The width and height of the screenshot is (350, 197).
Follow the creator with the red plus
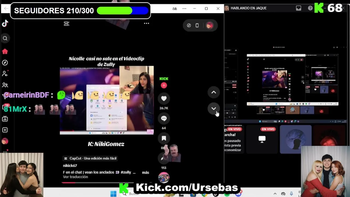tap(164, 85)
